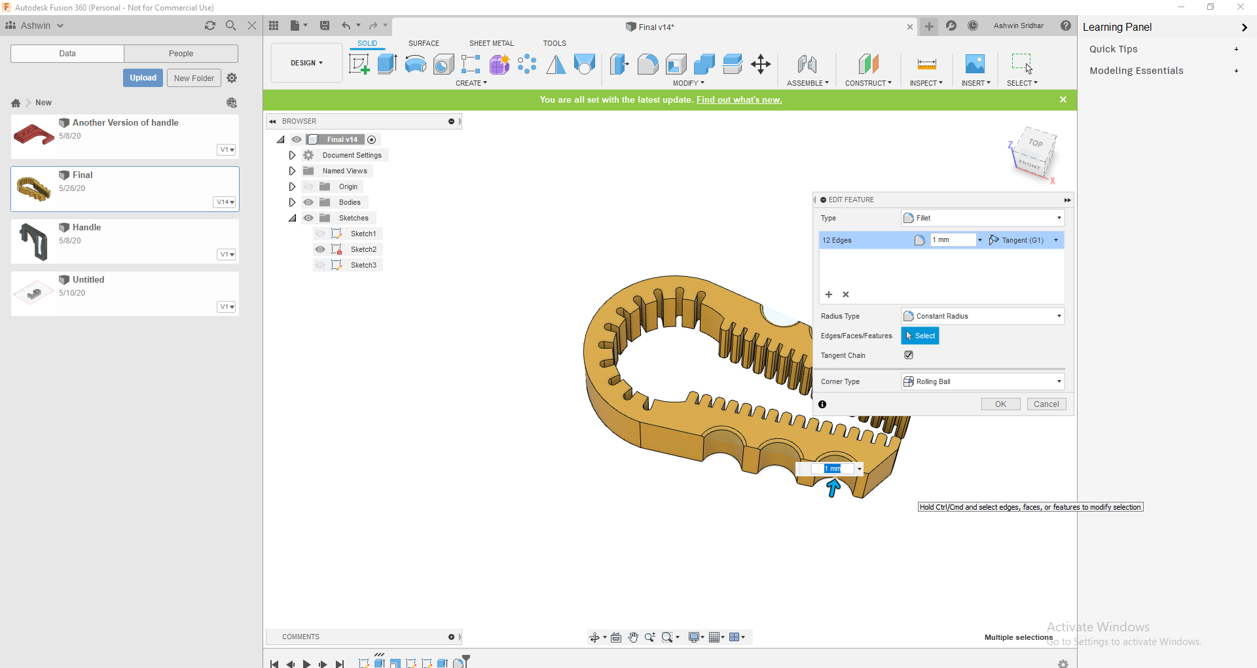Click the New Folder button
The image size is (1257, 668).
pos(194,78)
